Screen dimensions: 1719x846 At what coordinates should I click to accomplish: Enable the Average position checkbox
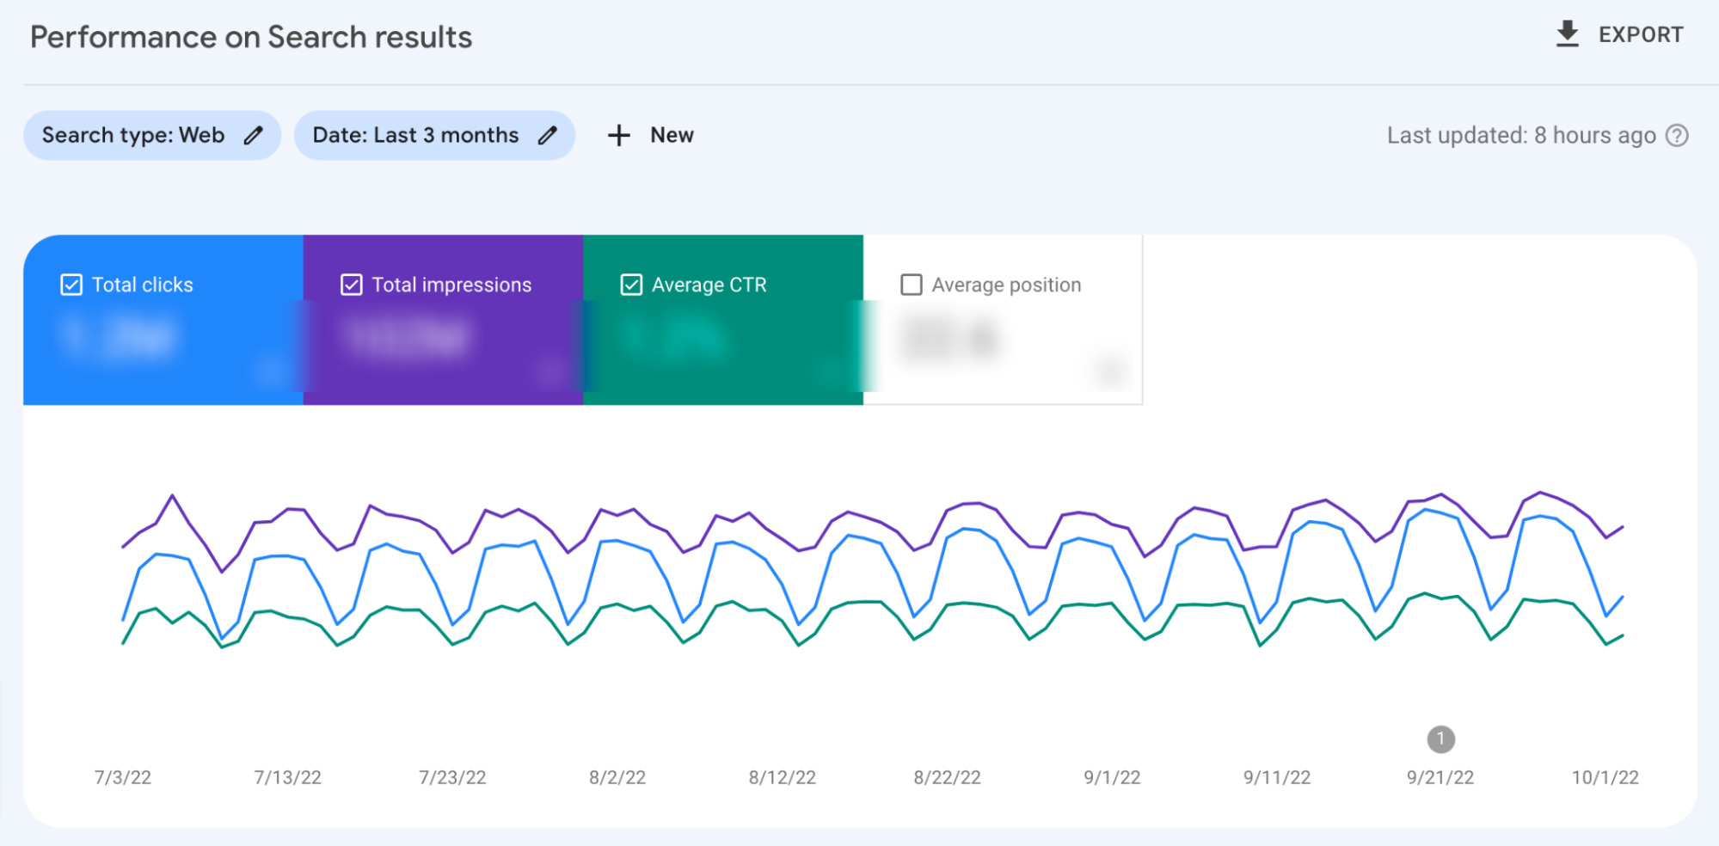(x=911, y=285)
